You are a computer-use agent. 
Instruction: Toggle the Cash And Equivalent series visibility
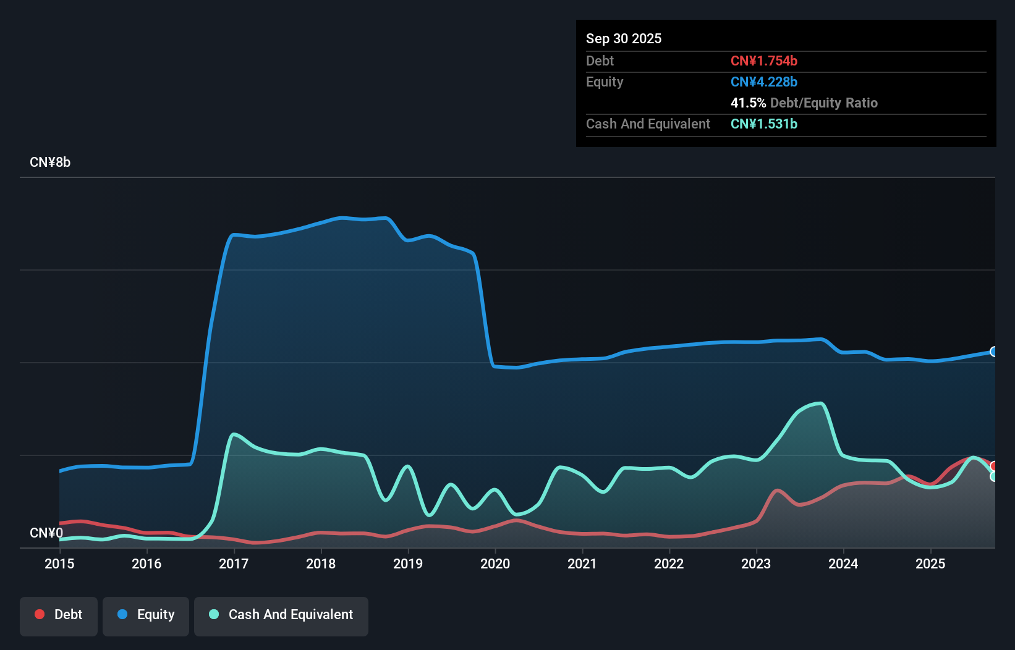coord(281,615)
